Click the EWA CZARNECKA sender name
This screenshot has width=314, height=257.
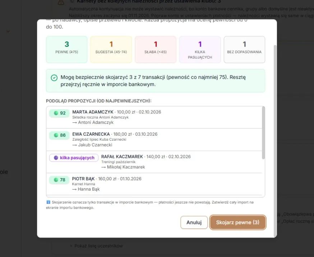(91, 134)
